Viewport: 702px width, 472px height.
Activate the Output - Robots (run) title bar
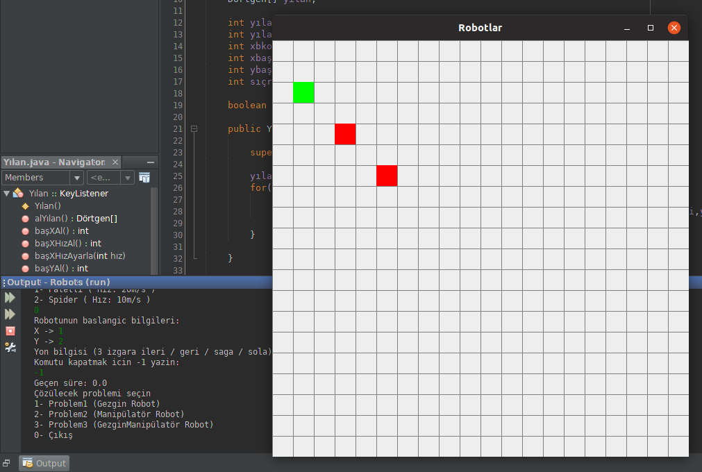click(137, 283)
